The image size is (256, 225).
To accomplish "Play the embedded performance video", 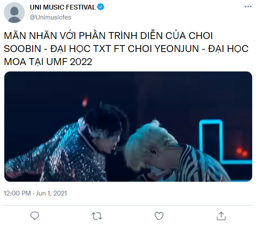I will click(128, 127).
